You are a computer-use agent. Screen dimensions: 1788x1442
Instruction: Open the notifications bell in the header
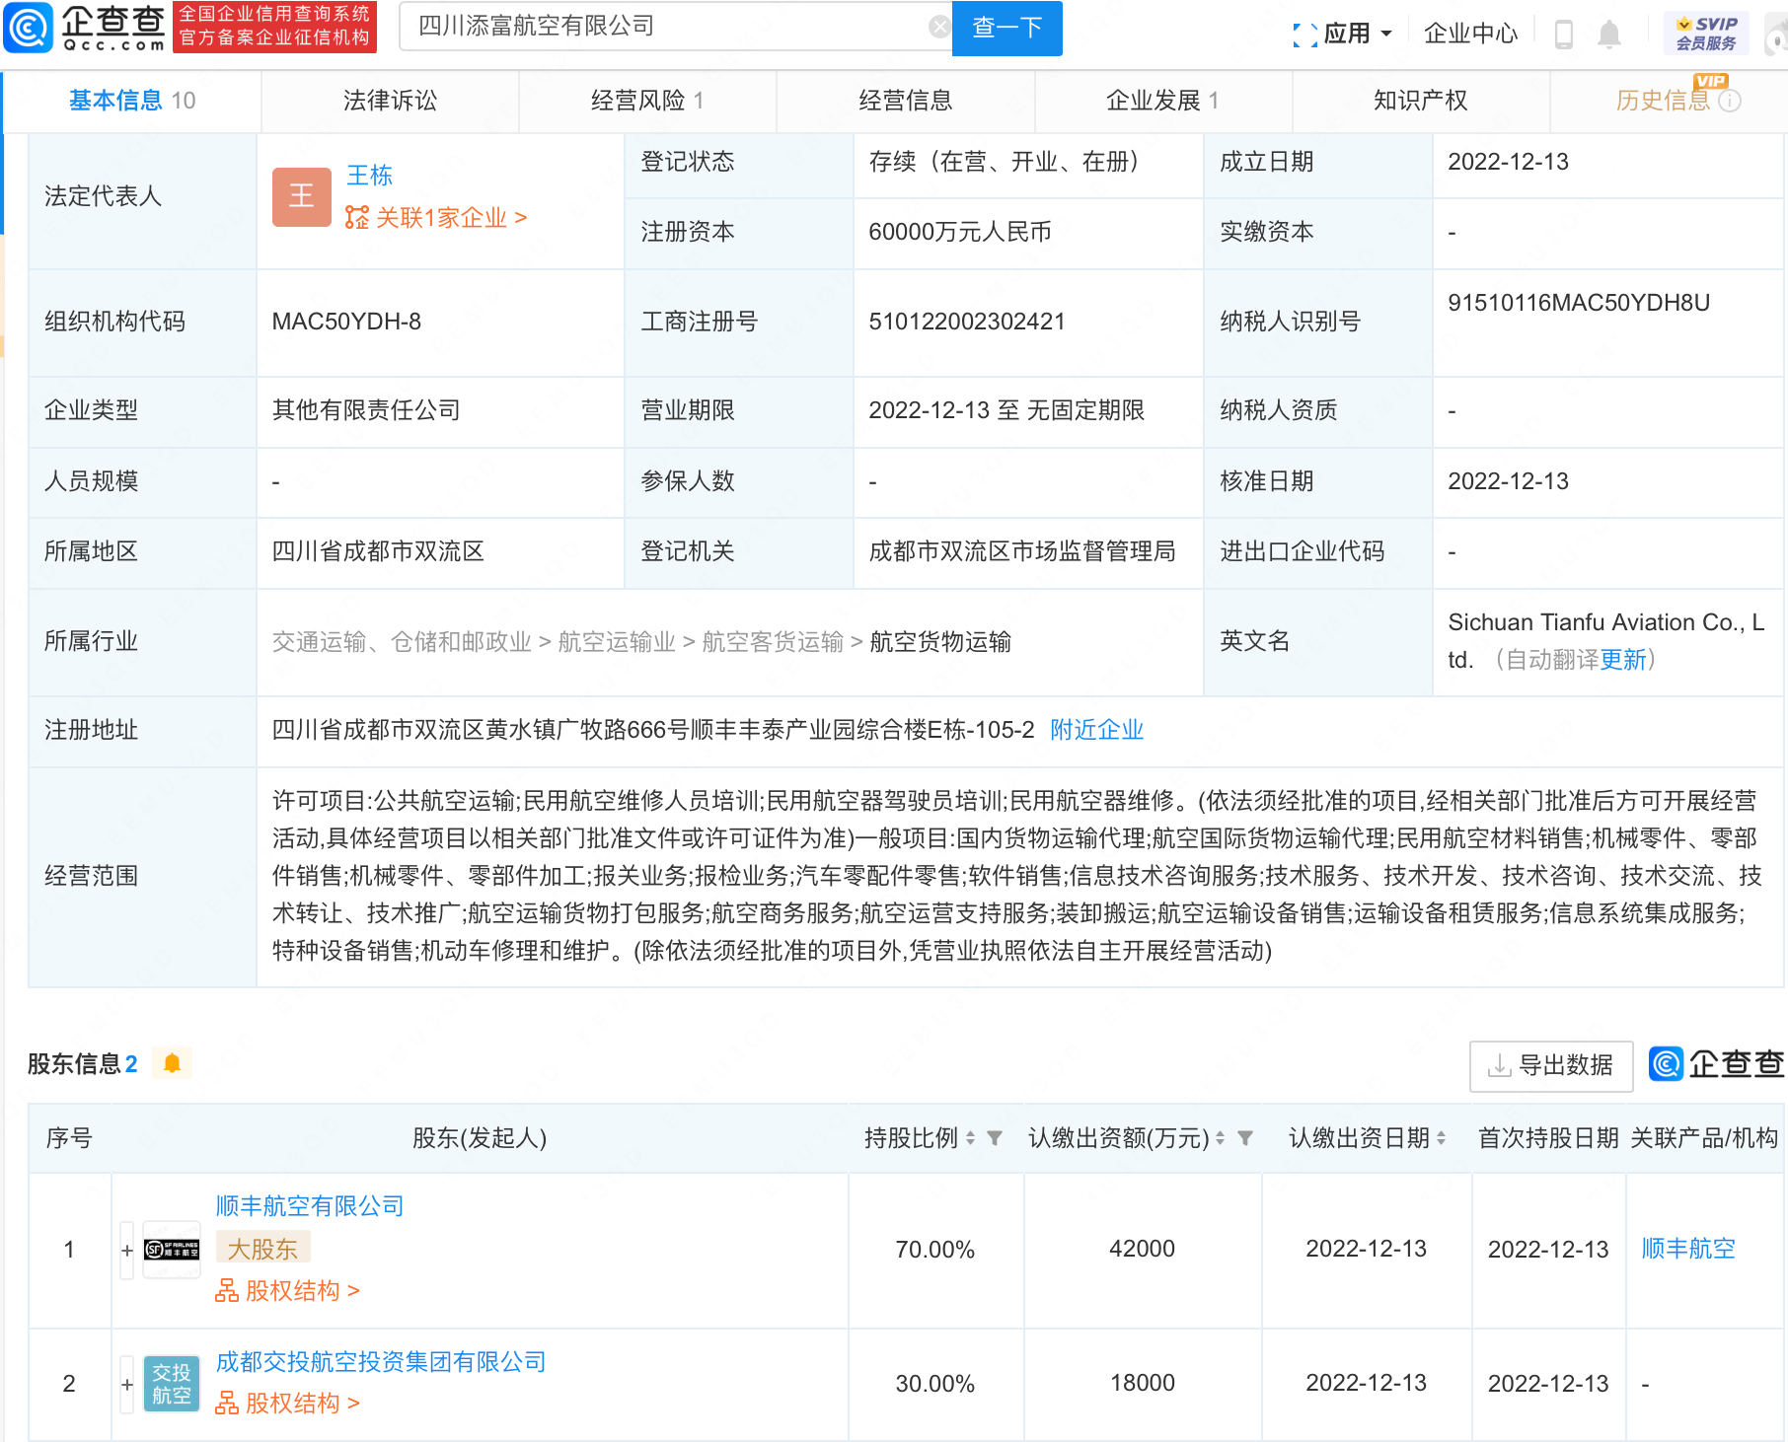tap(1608, 35)
